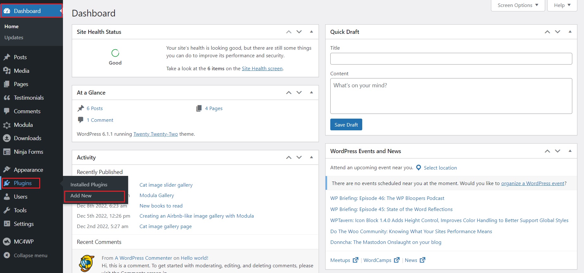The image size is (584, 273).
Task: Open the Site Health screen link
Action: click(x=262, y=69)
